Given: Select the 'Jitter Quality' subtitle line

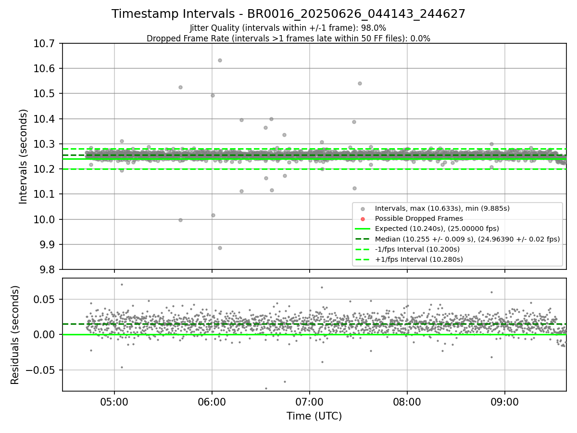Looking at the screenshot, I should point(288,28).
